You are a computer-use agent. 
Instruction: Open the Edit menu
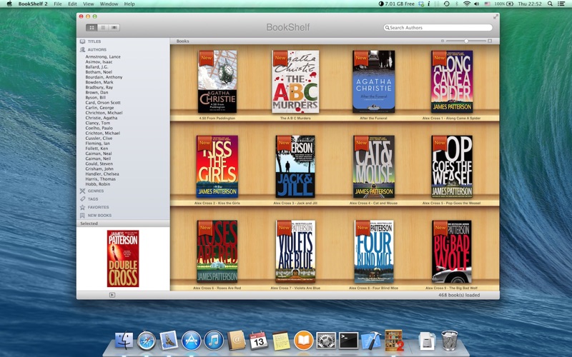[73, 4]
